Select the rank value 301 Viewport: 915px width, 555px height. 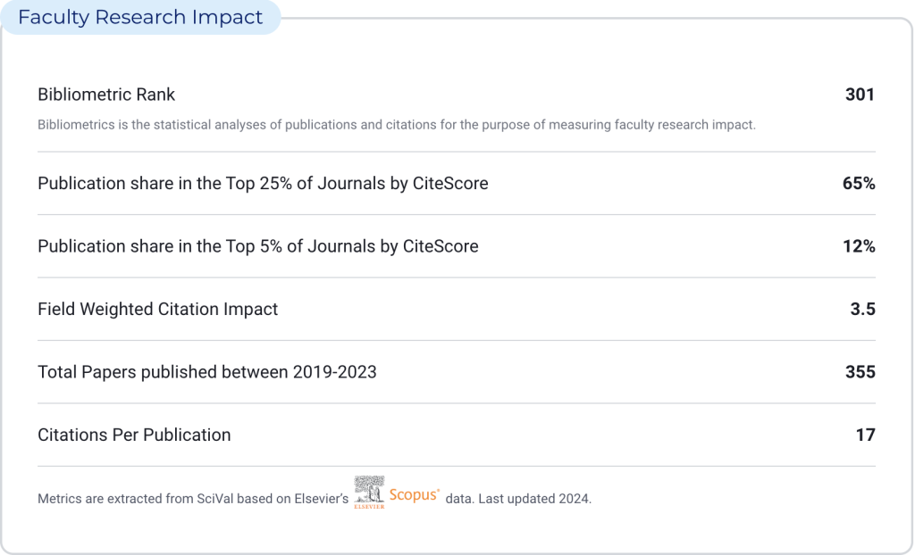(859, 95)
